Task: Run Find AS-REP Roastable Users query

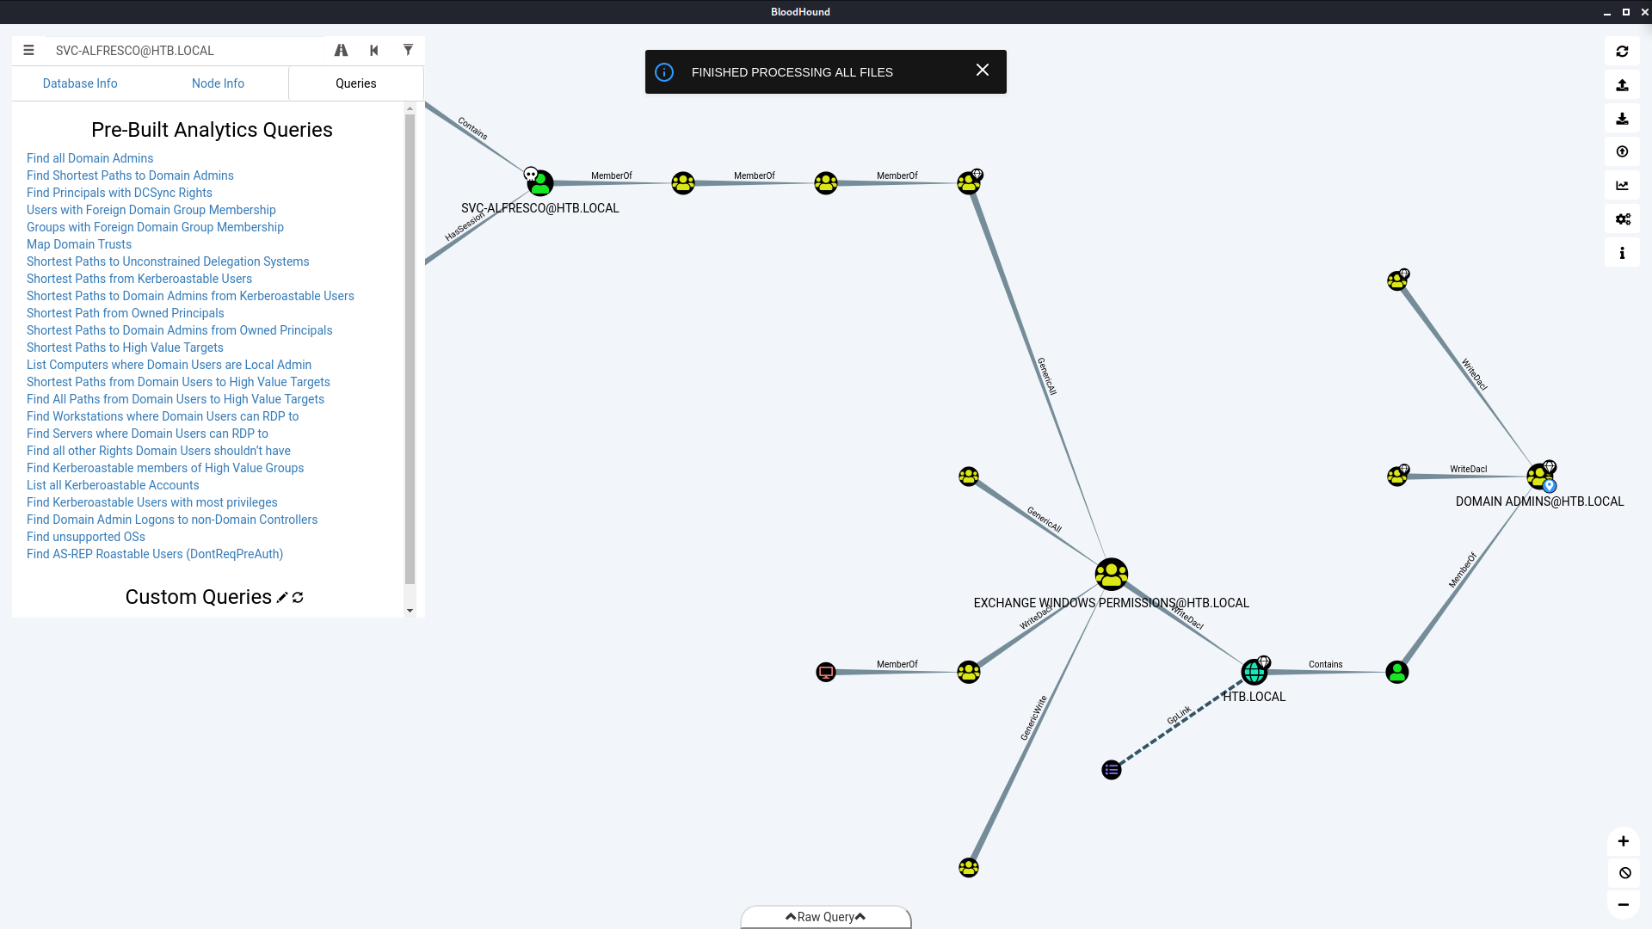Action: 155,554
